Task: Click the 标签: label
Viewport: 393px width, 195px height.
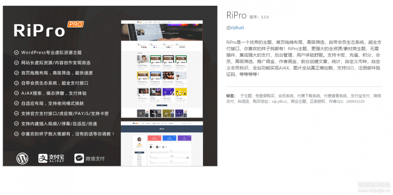Action: (231, 96)
